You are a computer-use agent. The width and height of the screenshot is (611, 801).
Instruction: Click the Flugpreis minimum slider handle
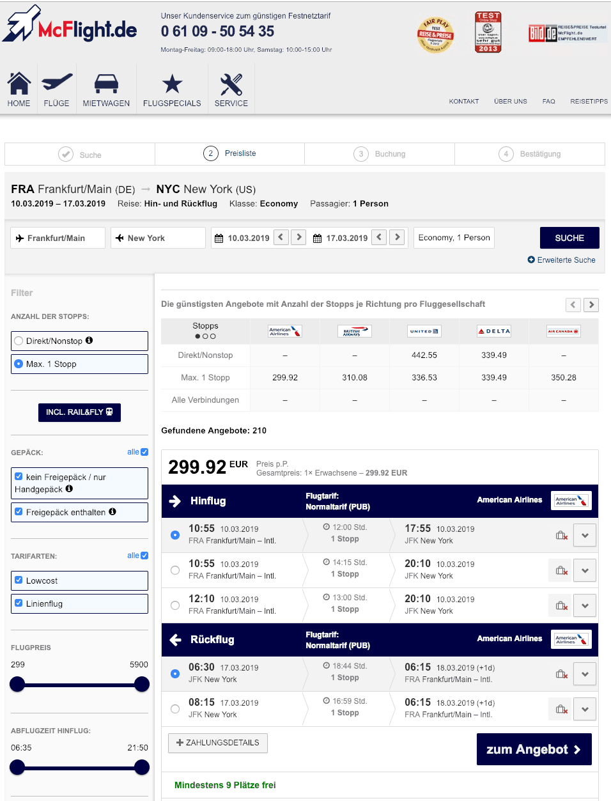click(x=17, y=685)
